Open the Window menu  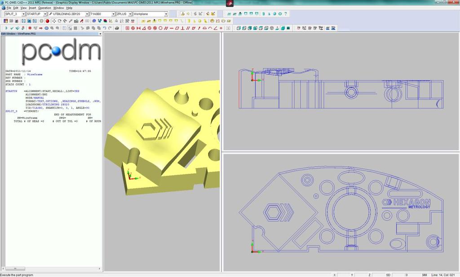(x=59, y=8)
